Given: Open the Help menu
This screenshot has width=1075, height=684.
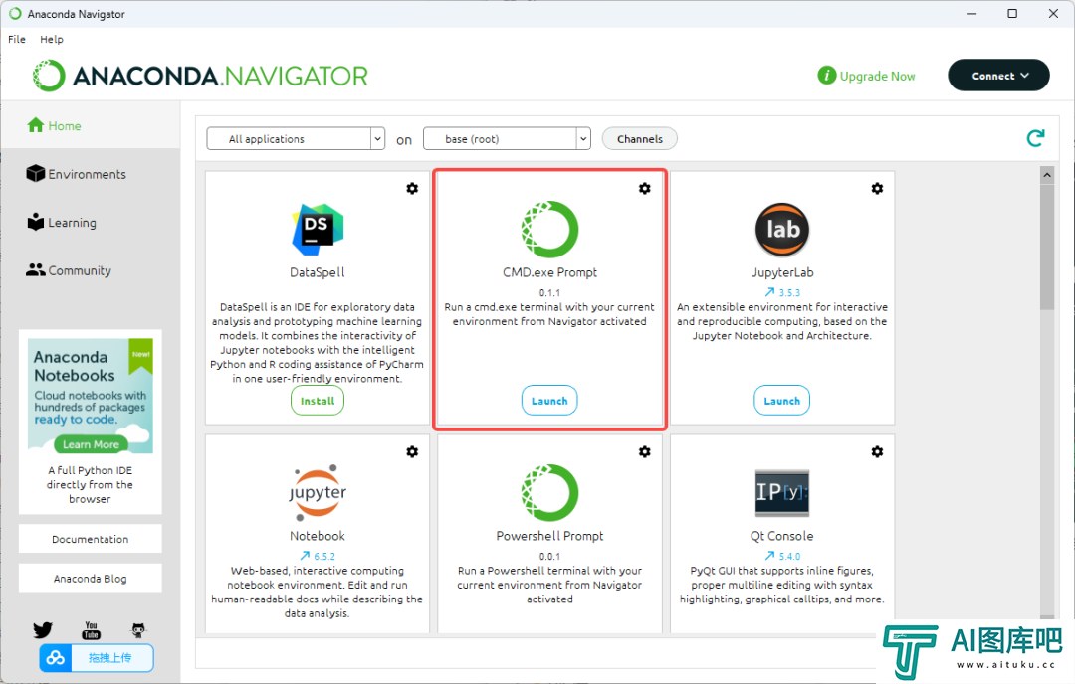Looking at the screenshot, I should coord(52,39).
